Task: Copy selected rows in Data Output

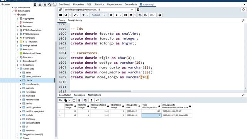Action: coord(66,100)
